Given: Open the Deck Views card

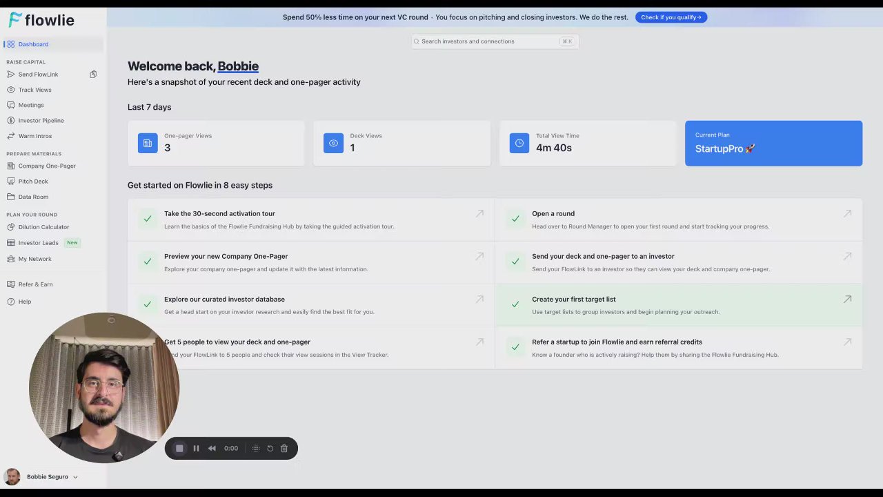Looking at the screenshot, I should (x=402, y=144).
